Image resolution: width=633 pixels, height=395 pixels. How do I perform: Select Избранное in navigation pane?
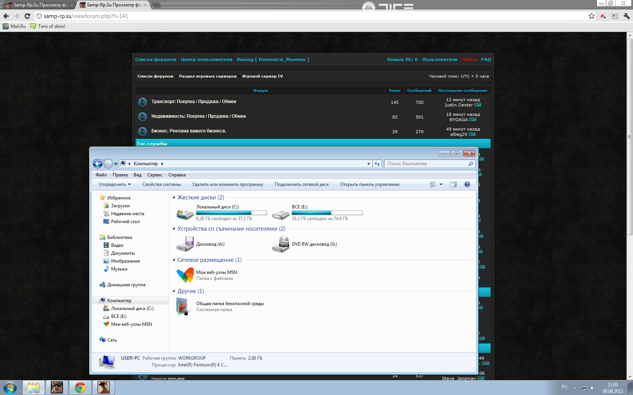(119, 198)
